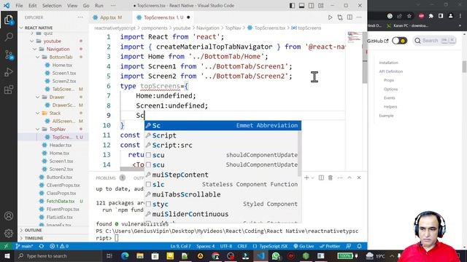Click the main branch indicator in the status bar
Screen dimensions: 467x262
click(x=24, y=246)
